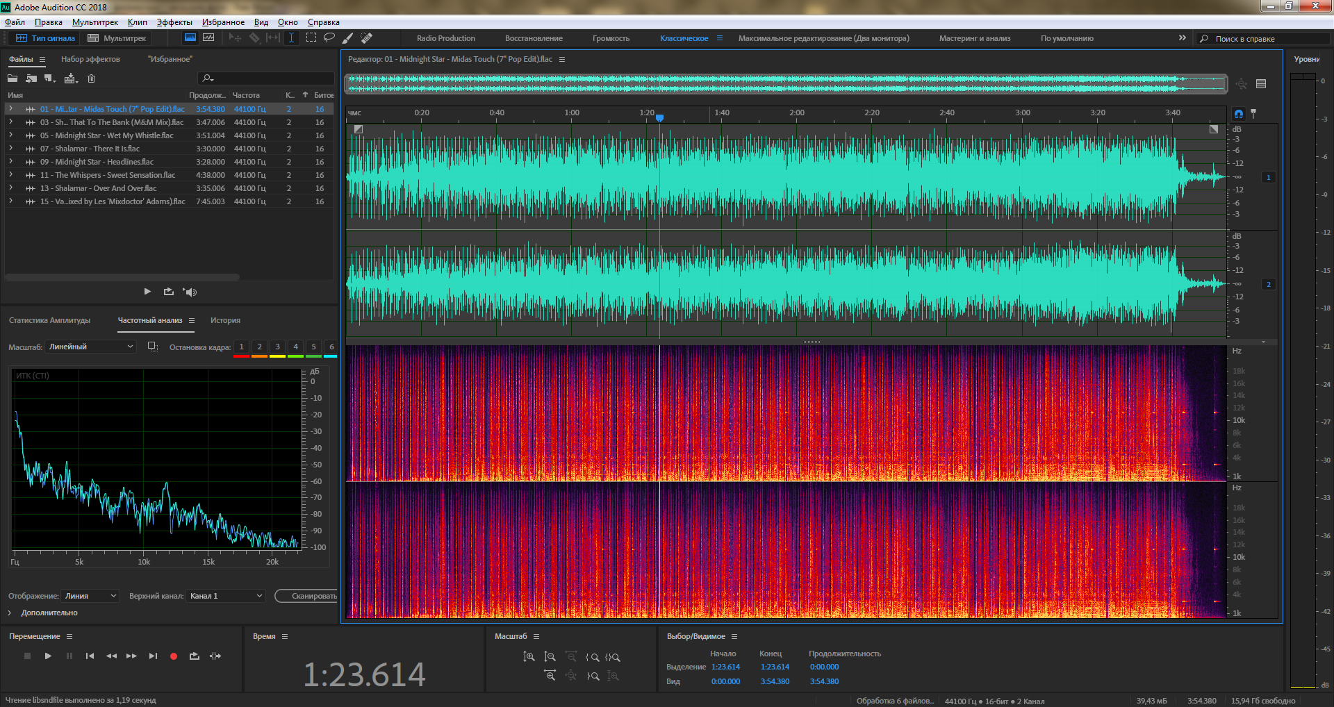Click hold frame button 4
This screenshot has height=707, width=1334.
point(295,347)
